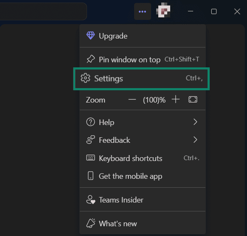This screenshot has height=236, width=247.
Task: Show Keyboard shortcuts
Action: 143,158
